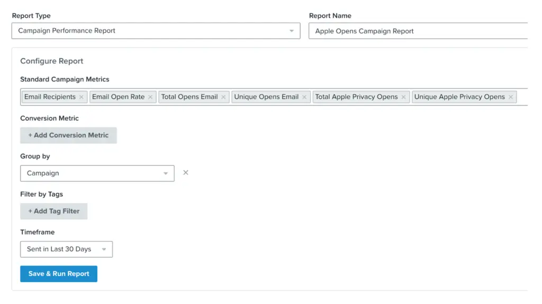Remove the Email Recipients metric tag

[x=81, y=97]
